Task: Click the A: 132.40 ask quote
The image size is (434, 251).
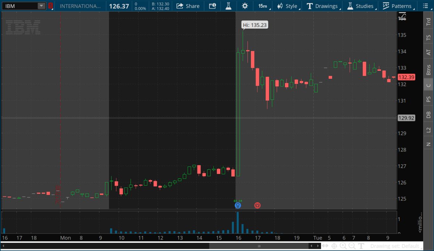Action: pos(160,8)
